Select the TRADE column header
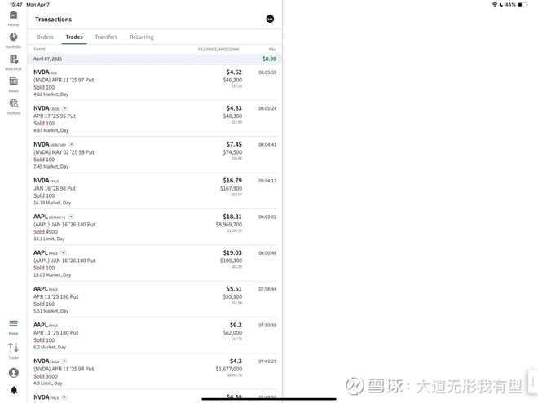This screenshot has width=538, height=403. [x=39, y=50]
